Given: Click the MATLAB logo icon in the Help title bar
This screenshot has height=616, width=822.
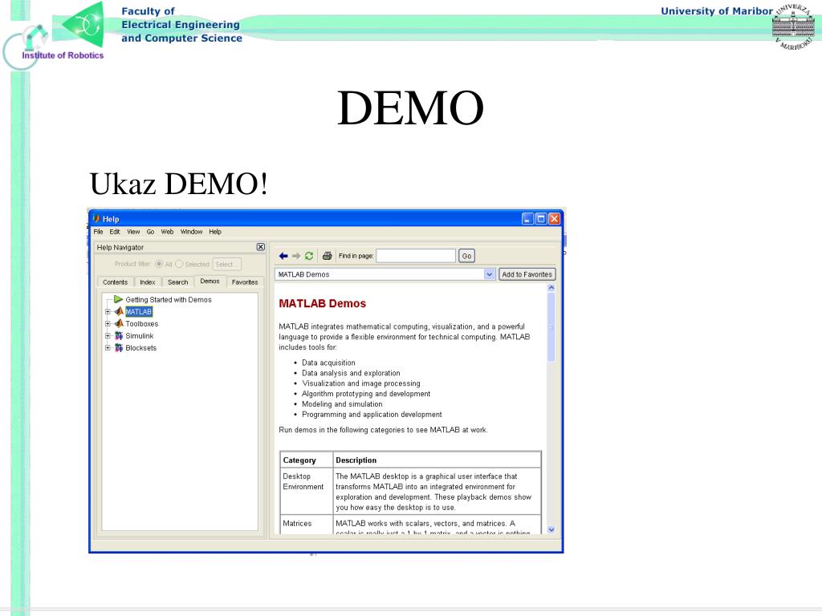Looking at the screenshot, I should 96,218.
